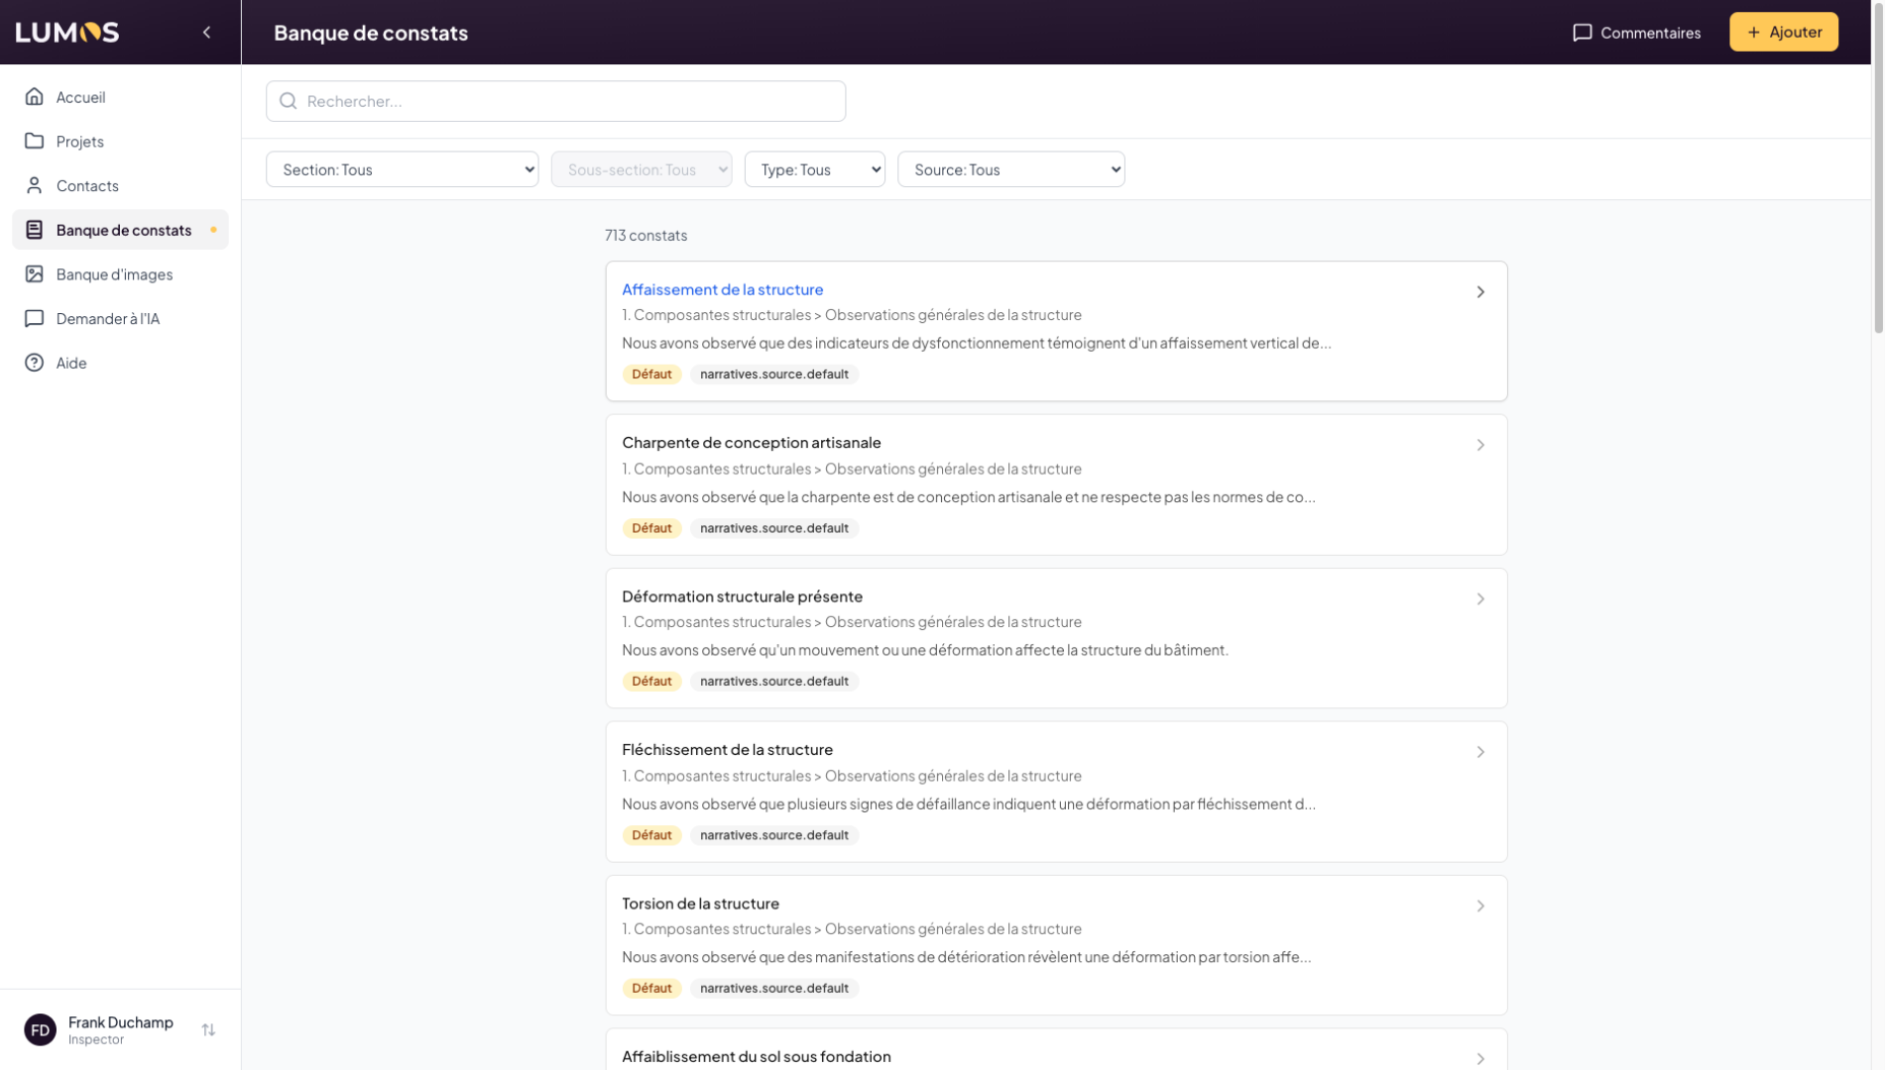Viewport: 1885px width, 1070px height.
Task: Select Banque de constats in sidebar
Action: pyautogui.click(x=123, y=230)
